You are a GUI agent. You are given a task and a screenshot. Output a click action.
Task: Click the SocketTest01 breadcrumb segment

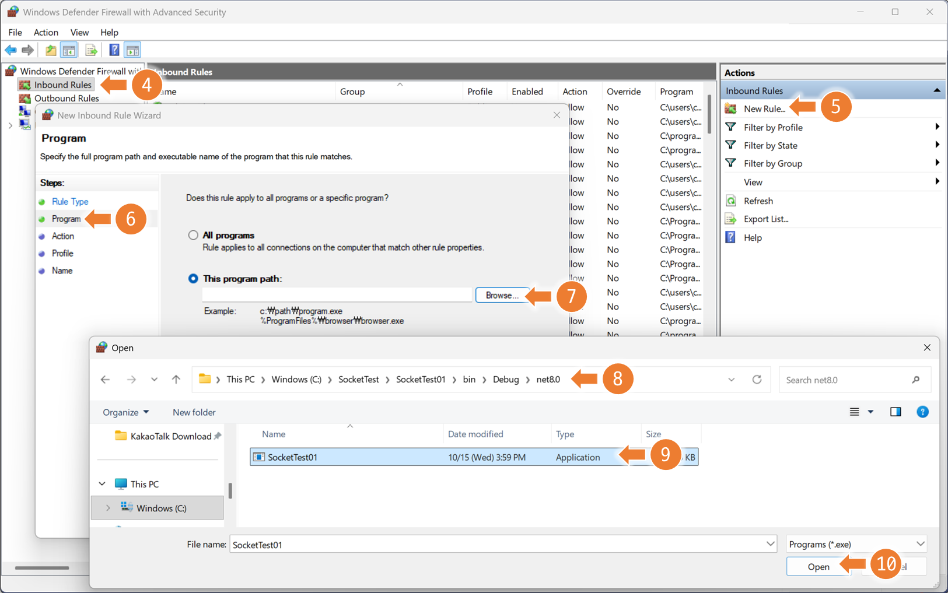421,380
